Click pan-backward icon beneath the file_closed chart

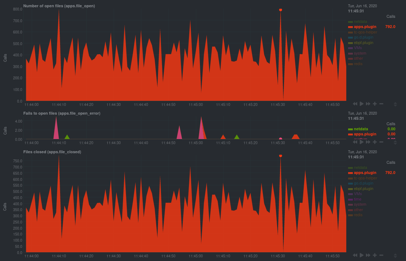355,255
